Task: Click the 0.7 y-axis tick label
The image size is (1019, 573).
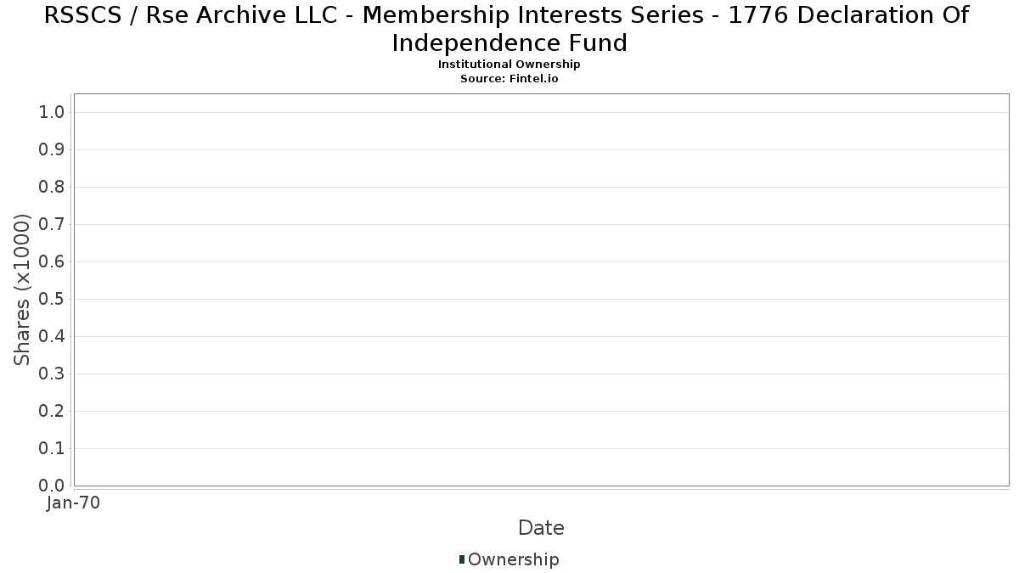Action: click(x=52, y=225)
